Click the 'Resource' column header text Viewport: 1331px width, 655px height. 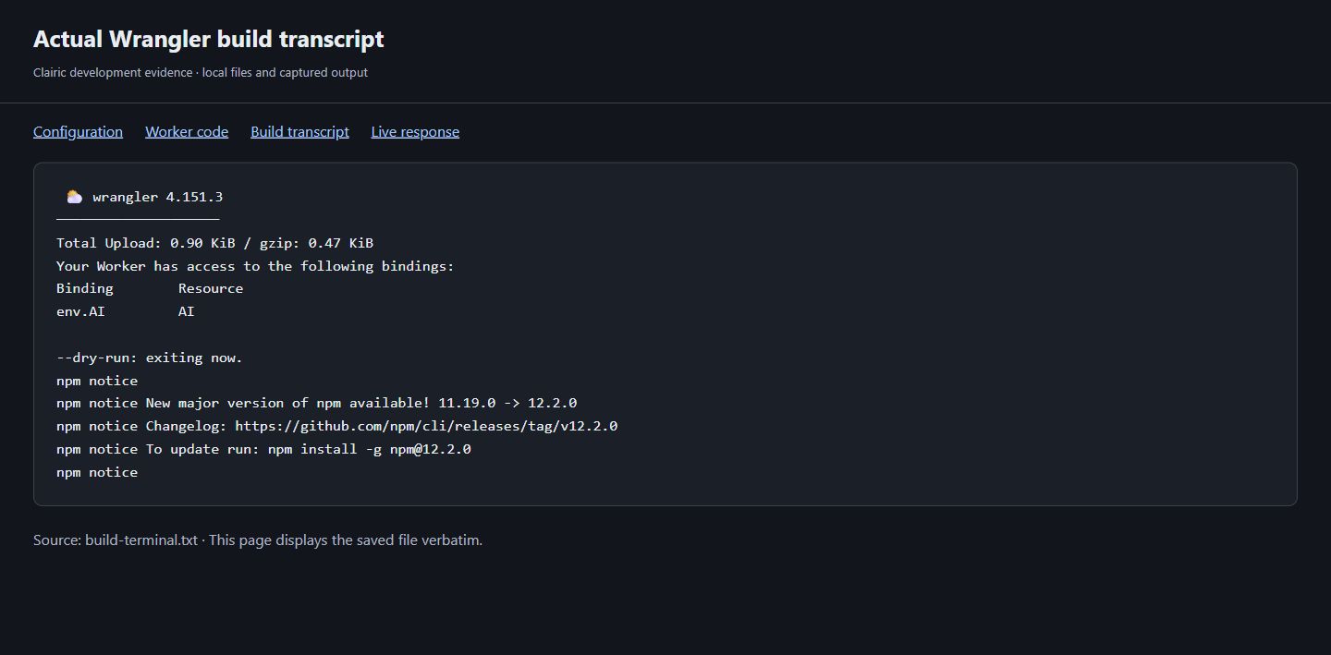pos(211,288)
